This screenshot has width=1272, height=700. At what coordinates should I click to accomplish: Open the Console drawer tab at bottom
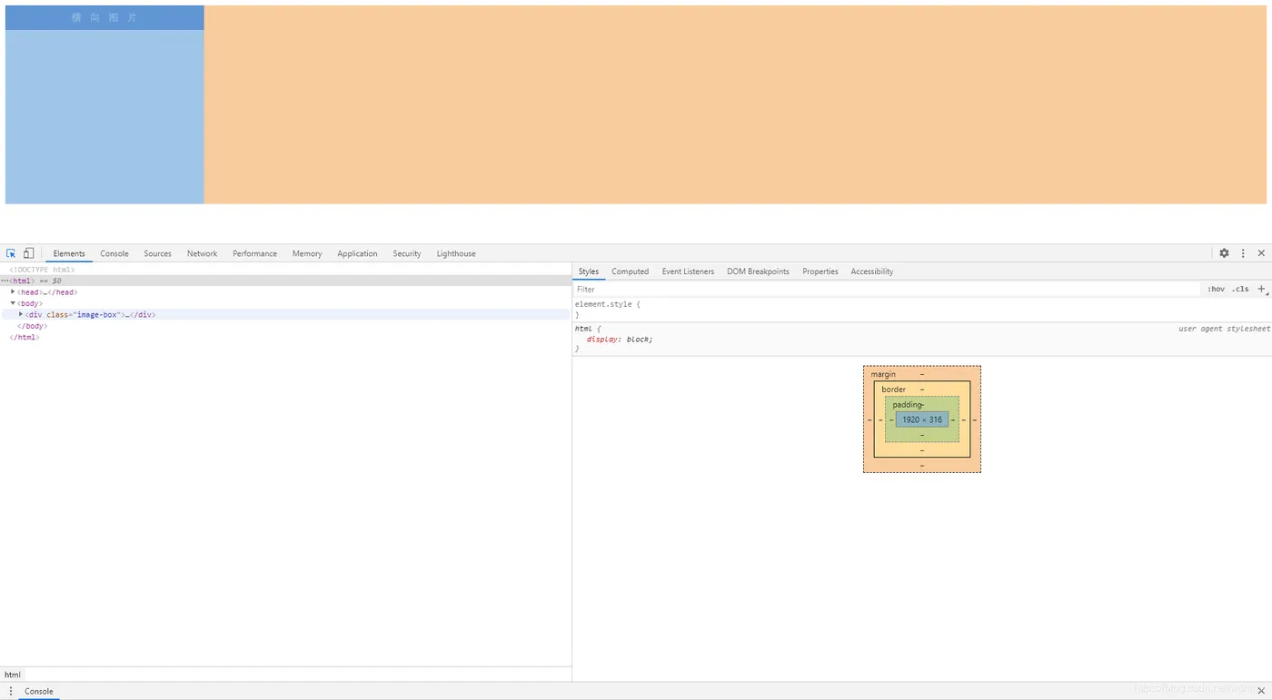point(39,691)
